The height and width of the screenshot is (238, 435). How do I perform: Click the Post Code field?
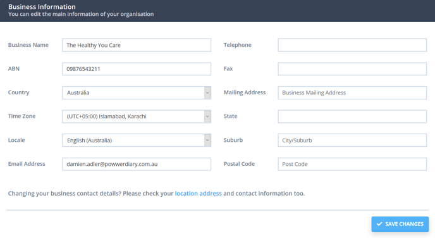[x=352, y=164]
